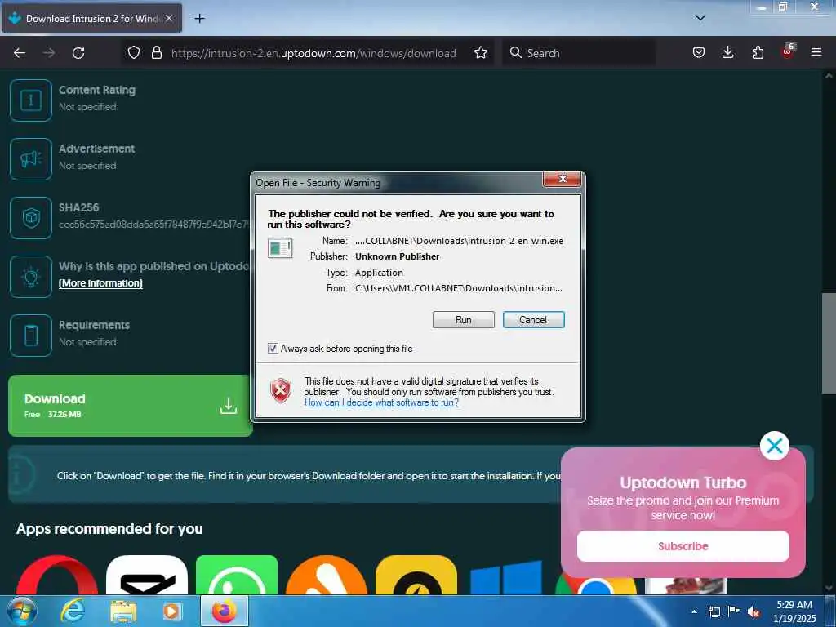This screenshot has height=627, width=836.
Task: Close the Security Warning dialog with X
Action: click(x=562, y=179)
